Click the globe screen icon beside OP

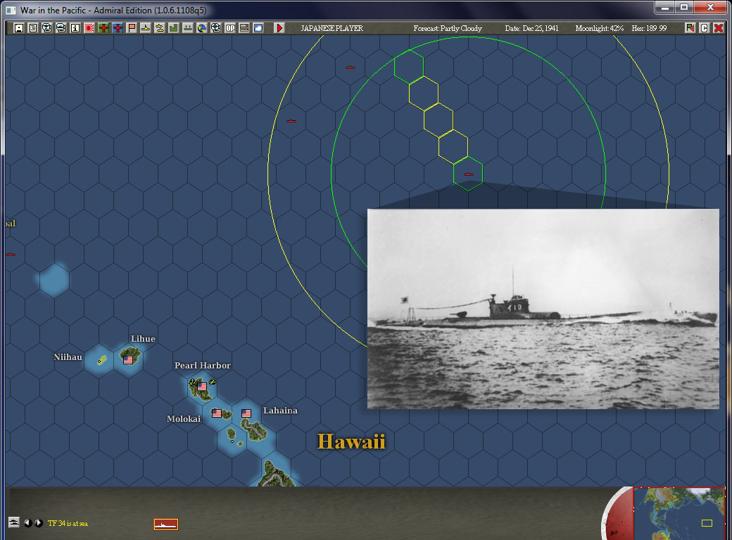click(x=215, y=28)
